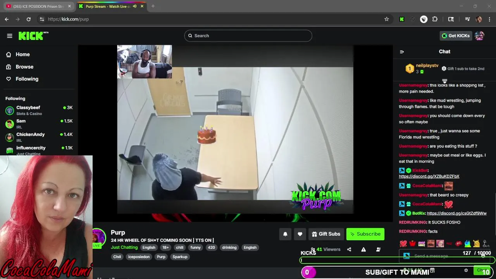Open Sam followed channel
Image resolution: width=496 pixels, height=279 pixels.
(x=39, y=124)
